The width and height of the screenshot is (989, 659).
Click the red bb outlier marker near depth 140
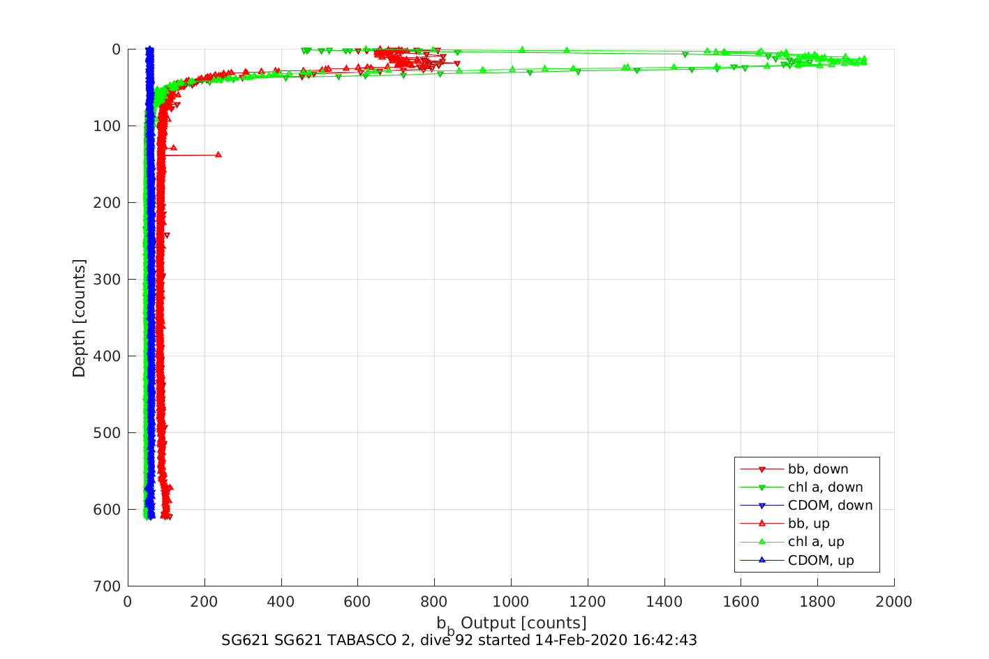tap(218, 154)
